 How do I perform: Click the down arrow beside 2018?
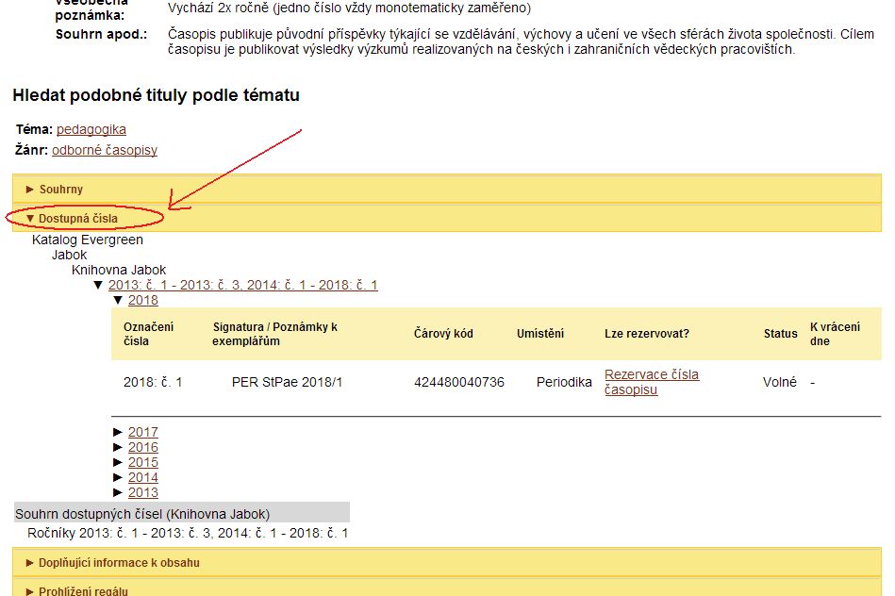[118, 300]
